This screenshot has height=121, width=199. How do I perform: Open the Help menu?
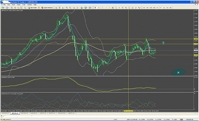(x=35, y=5)
